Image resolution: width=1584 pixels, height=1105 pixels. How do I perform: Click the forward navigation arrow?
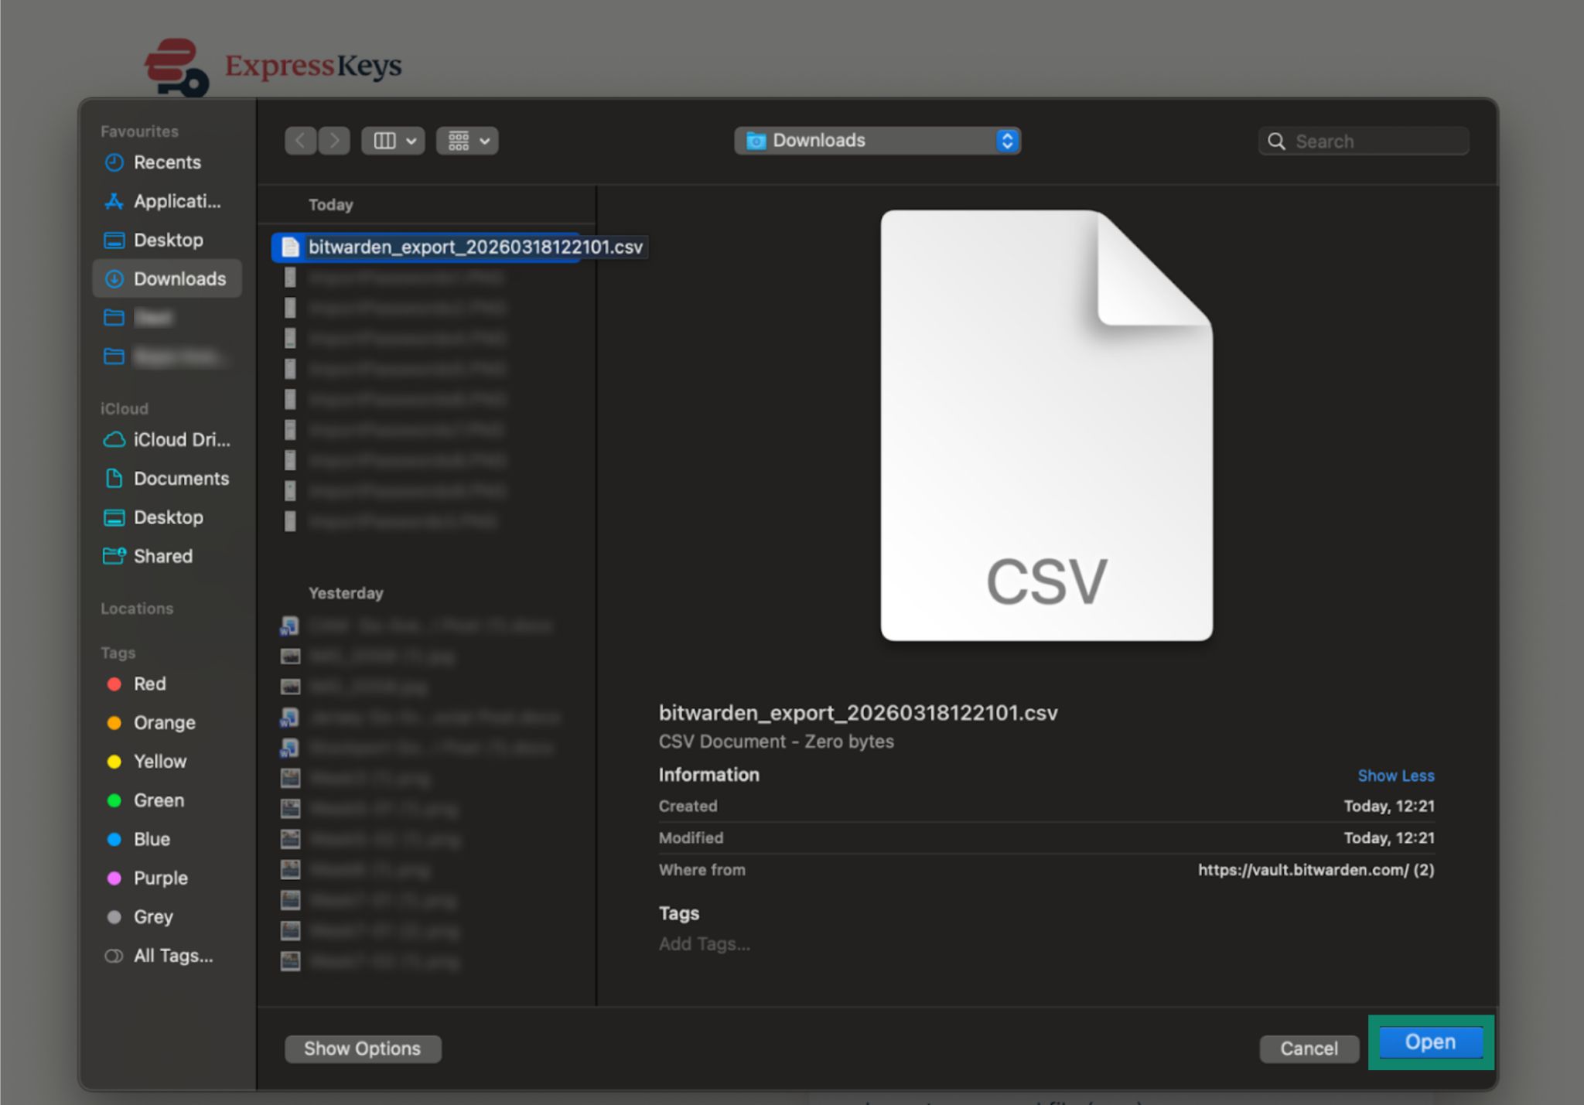pos(334,141)
